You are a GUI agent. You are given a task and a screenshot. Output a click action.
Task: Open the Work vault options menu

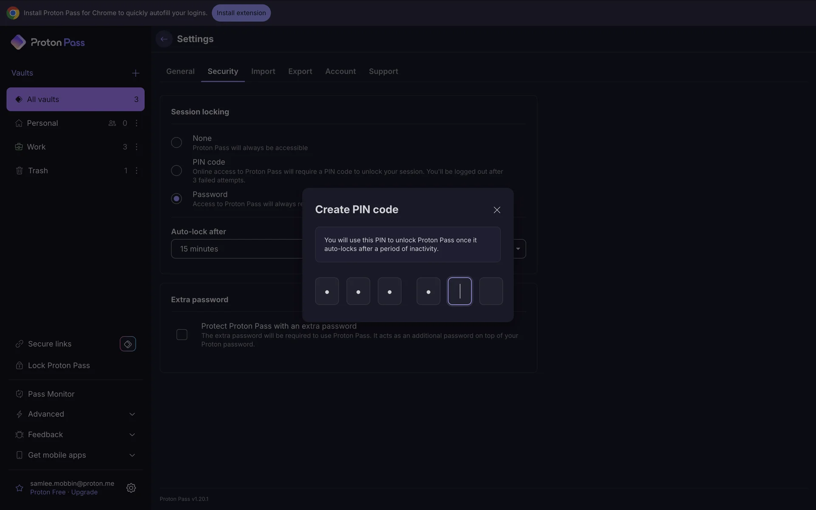pyautogui.click(x=136, y=147)
